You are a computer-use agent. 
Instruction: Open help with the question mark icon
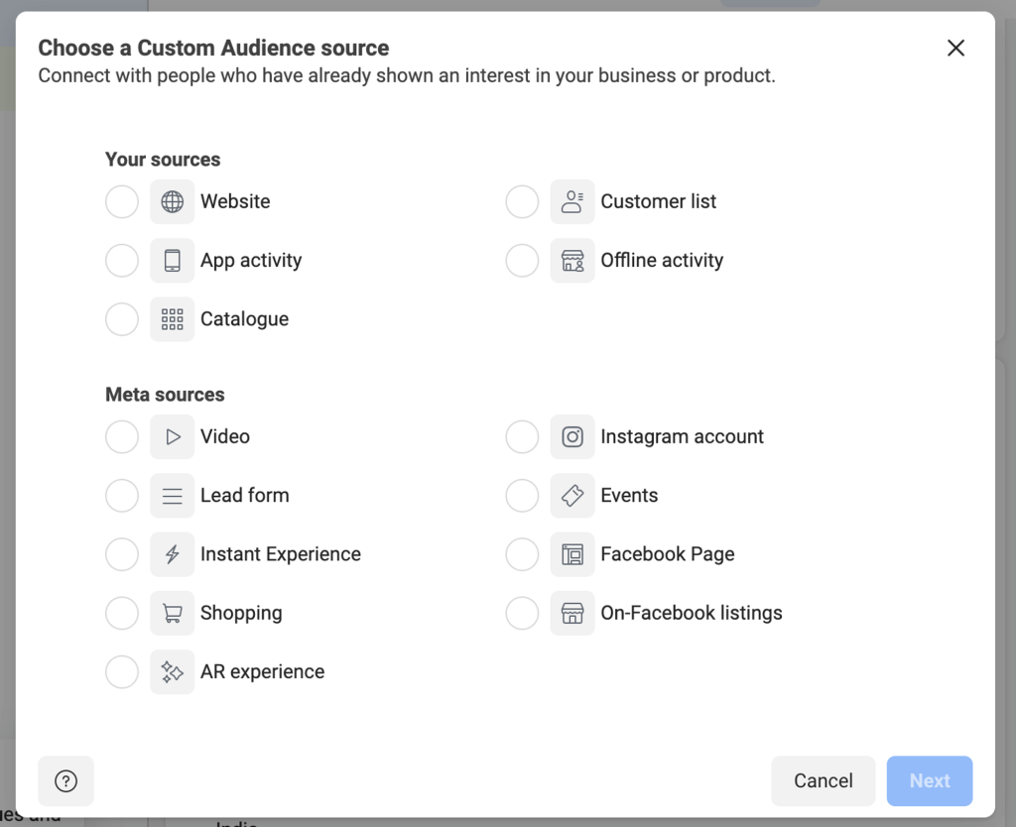pyautogui.click(x=66, y=781)
